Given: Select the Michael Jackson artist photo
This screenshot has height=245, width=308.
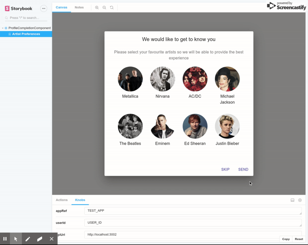Looking at the screenshot, I should click(x=227, y=79).
